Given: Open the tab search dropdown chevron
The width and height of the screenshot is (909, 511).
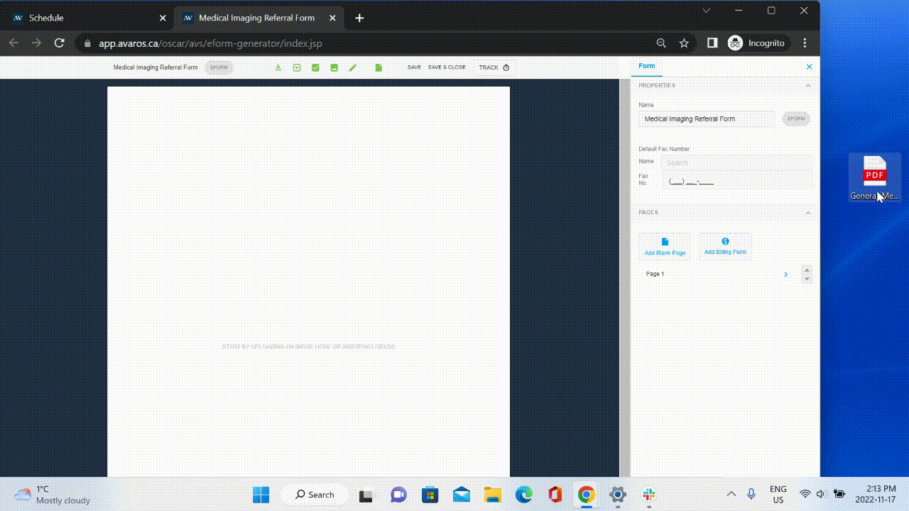Looking at the screenshot, I should click(706, 11).
